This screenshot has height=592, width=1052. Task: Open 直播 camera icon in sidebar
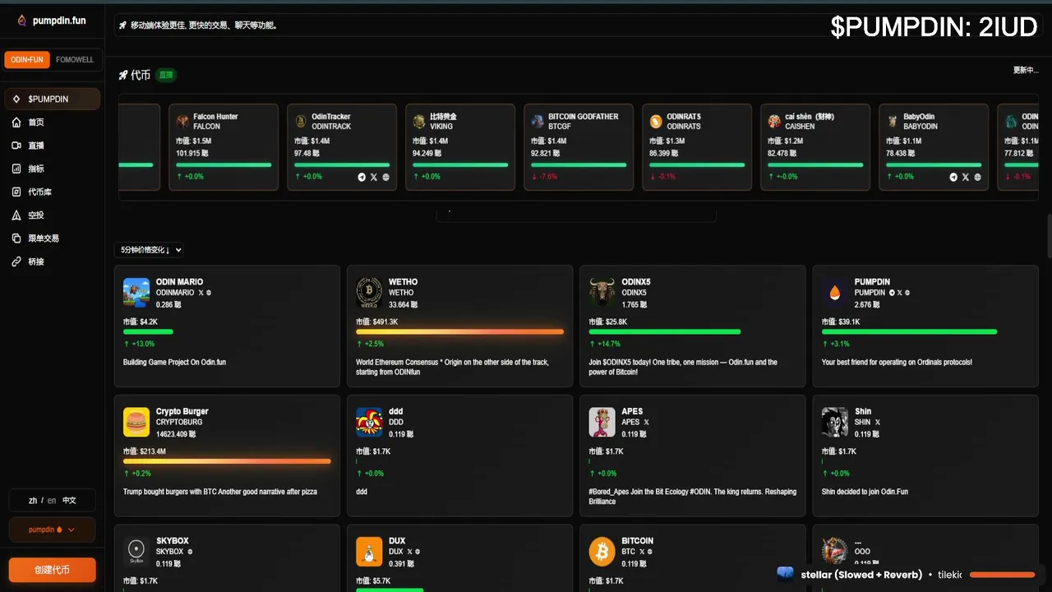click(x=16, y=146)
